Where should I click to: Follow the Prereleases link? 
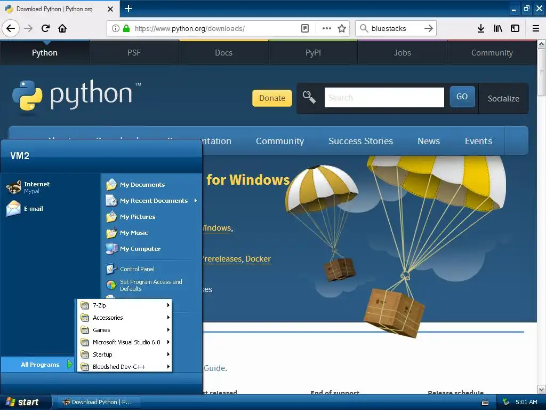[222, 259]
